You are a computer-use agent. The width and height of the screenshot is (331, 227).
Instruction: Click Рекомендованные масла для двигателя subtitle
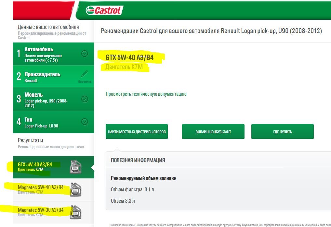[51, 147]
